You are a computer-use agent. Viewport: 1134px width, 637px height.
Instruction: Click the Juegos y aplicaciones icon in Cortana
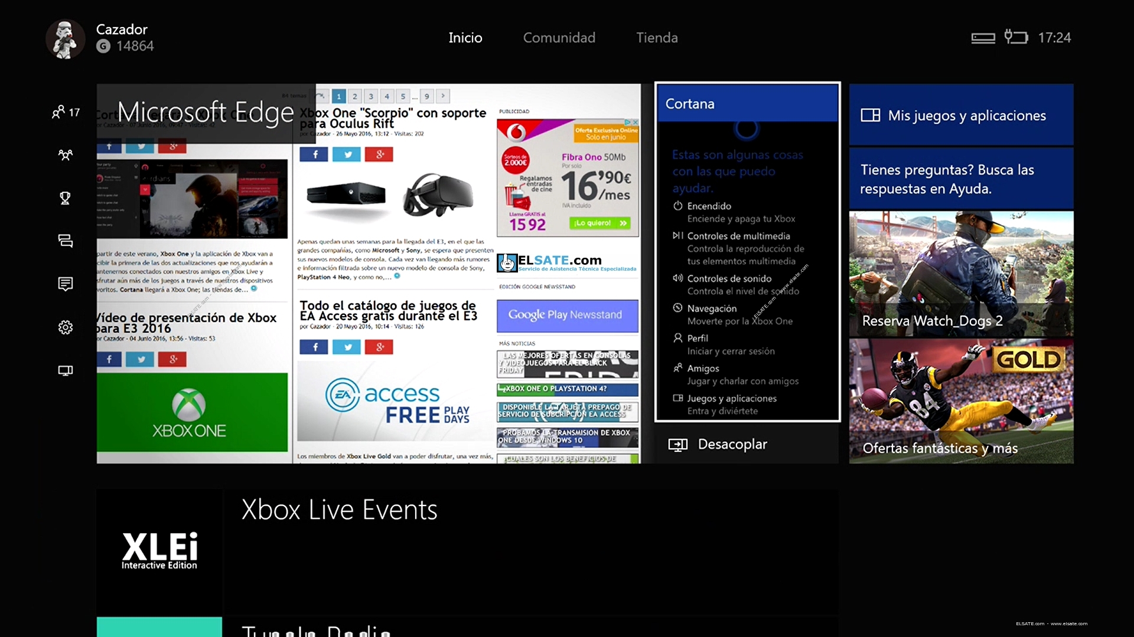tap(677, 398)
